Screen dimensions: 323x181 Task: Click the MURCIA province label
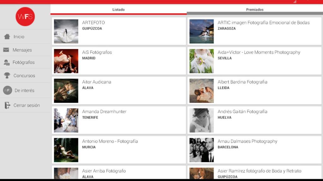(x=89, y=147)
